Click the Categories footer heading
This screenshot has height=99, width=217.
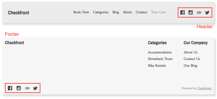tap(157, 43)
